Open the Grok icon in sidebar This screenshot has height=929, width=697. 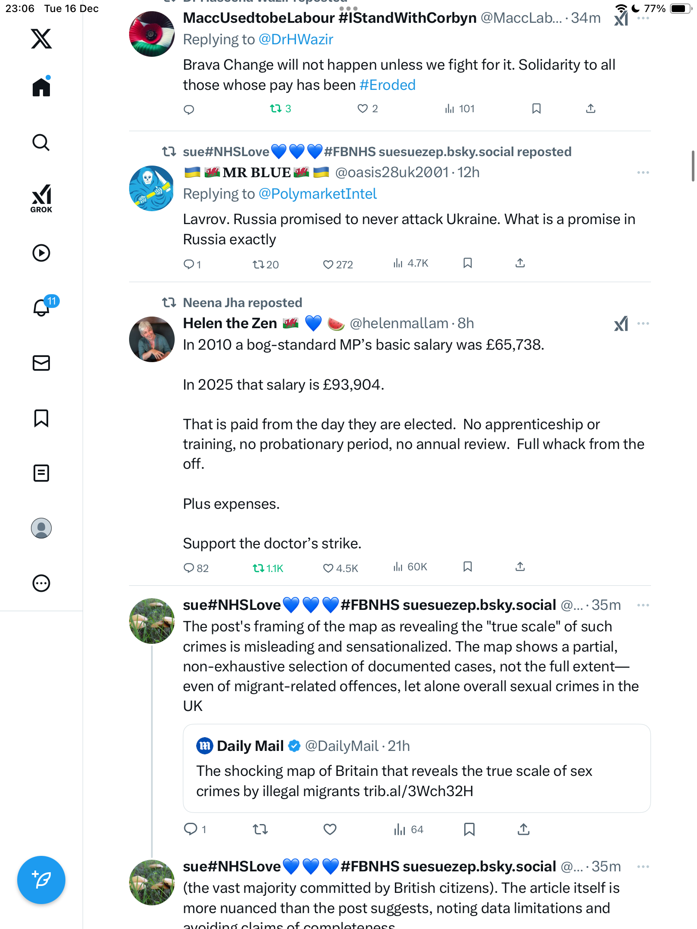coord(41,198)
